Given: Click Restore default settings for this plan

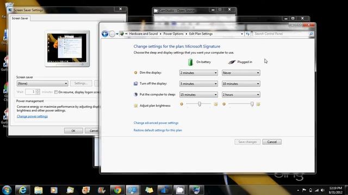Looking at the screenshot, I should coord(158,130).
